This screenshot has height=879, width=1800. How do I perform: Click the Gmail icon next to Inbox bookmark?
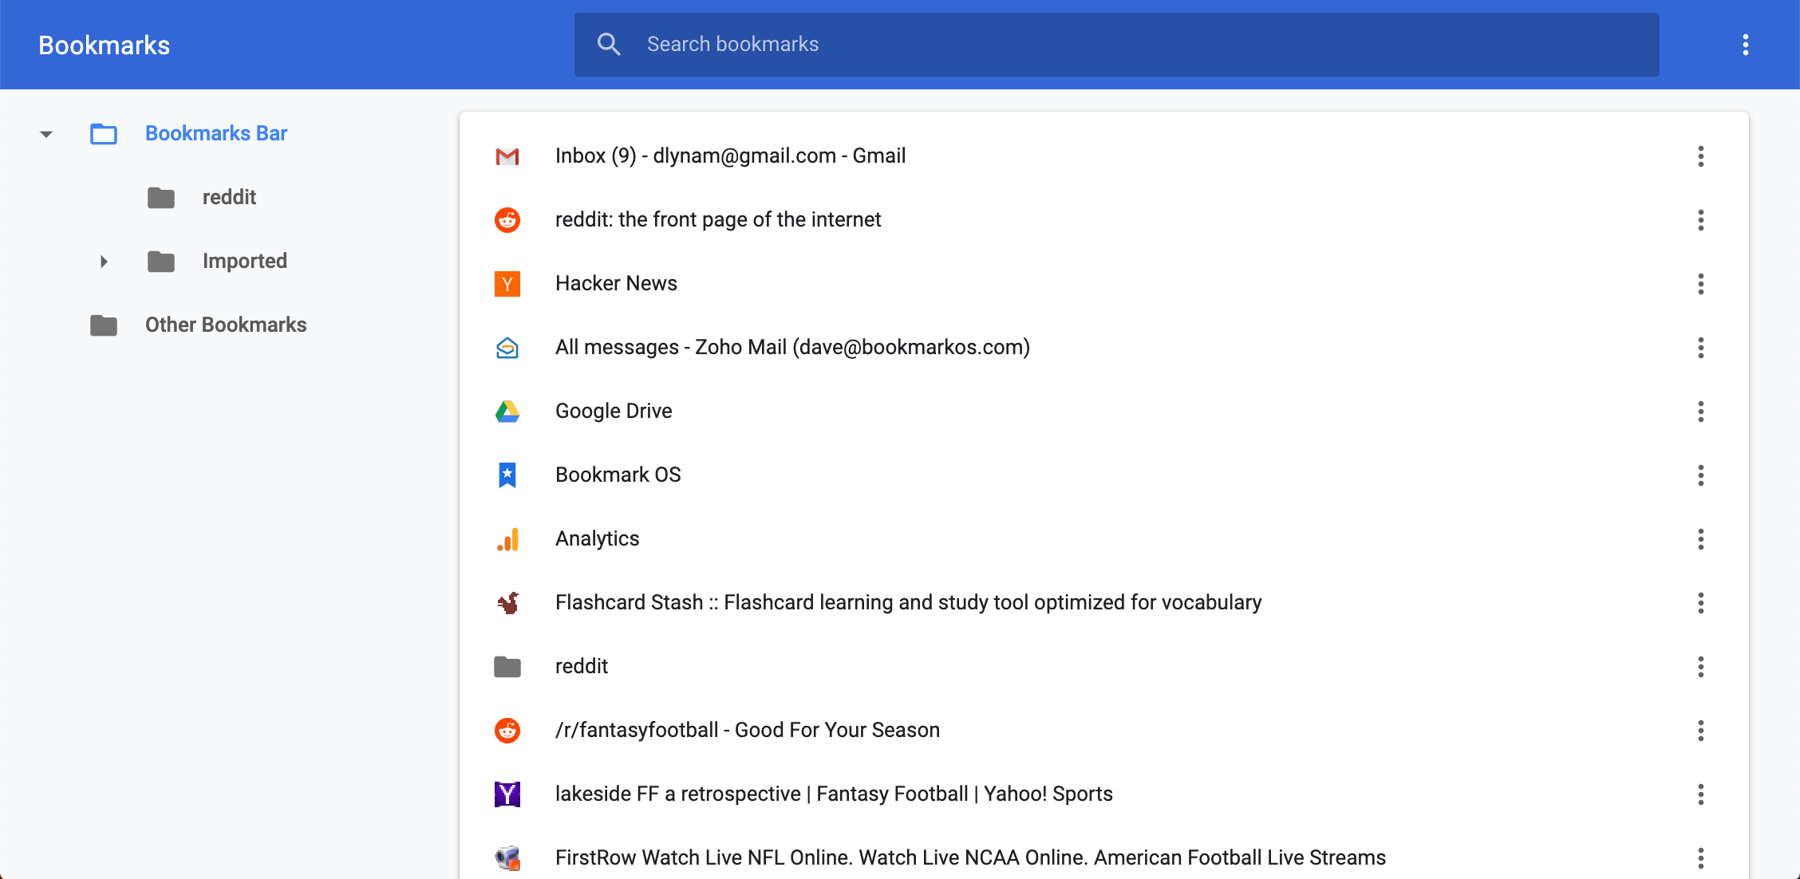[x=507, y=156]
